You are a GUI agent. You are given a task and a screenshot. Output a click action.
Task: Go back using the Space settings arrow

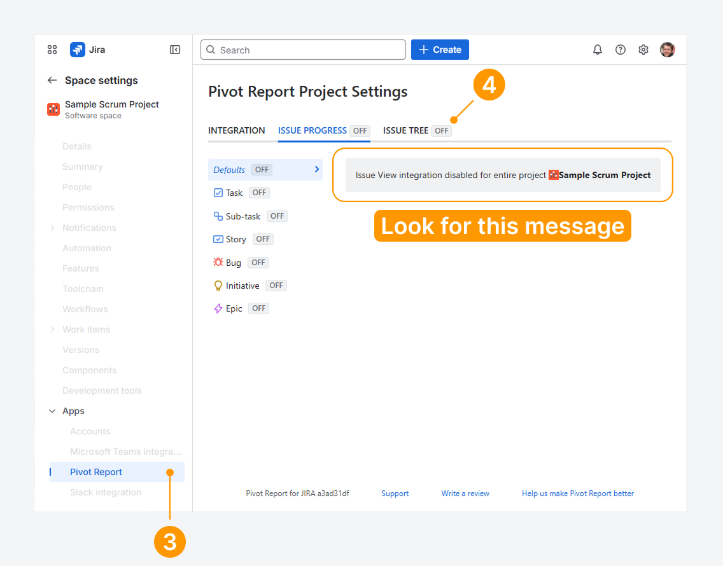52,80
